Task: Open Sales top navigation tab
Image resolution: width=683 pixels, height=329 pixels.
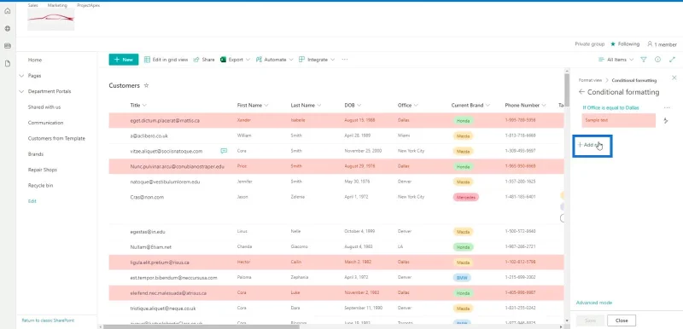Action: pyautogui.click(x=32, y=5)
